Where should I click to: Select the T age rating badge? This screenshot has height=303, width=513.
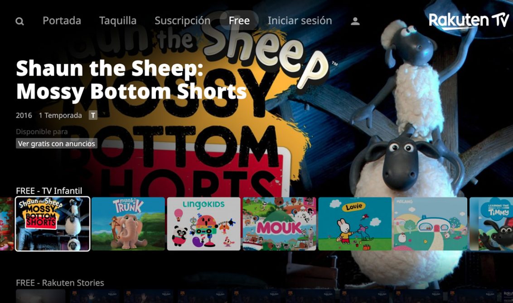coord(93,115)
